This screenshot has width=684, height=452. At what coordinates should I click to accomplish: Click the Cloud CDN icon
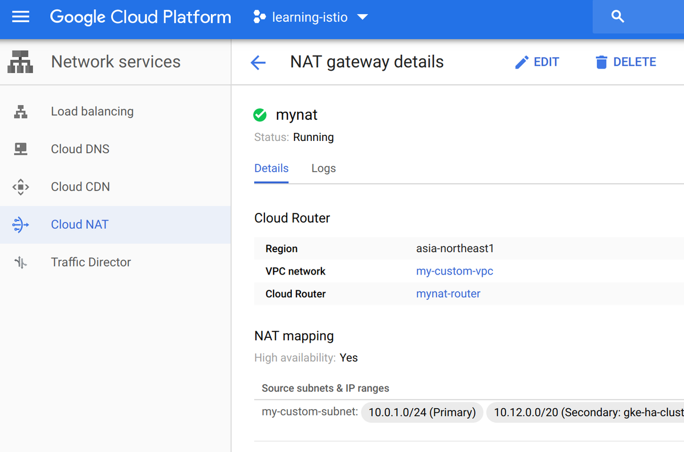[x=21, y=187]
